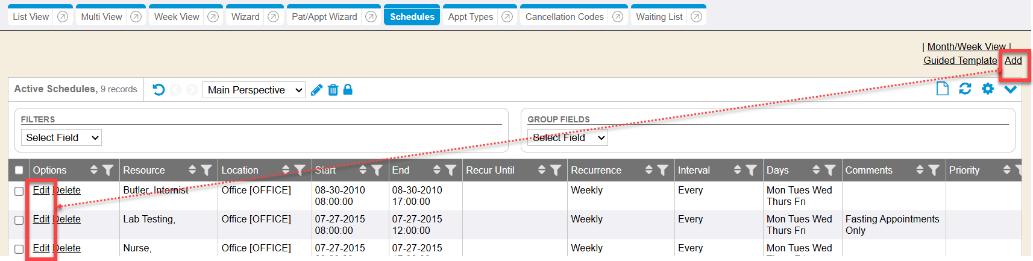Click the pencil edit perspective icon
1033x261 pixels.
[316, 90]
